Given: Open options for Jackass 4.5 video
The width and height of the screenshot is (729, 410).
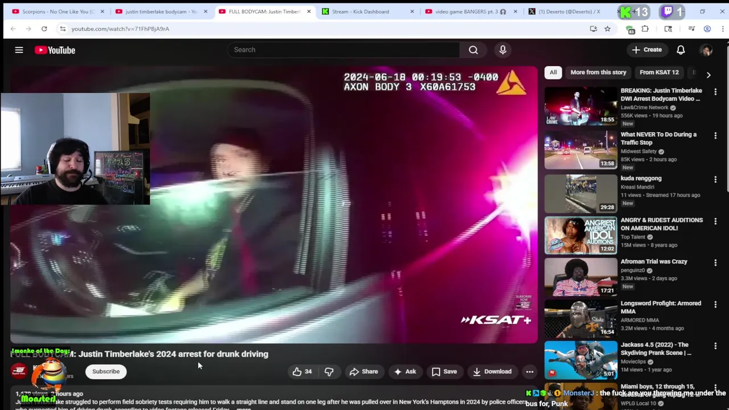Looking at the screenshot, I should point(715,346).
